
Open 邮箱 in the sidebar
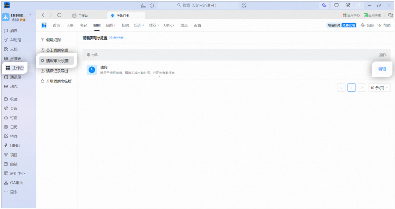11,164
